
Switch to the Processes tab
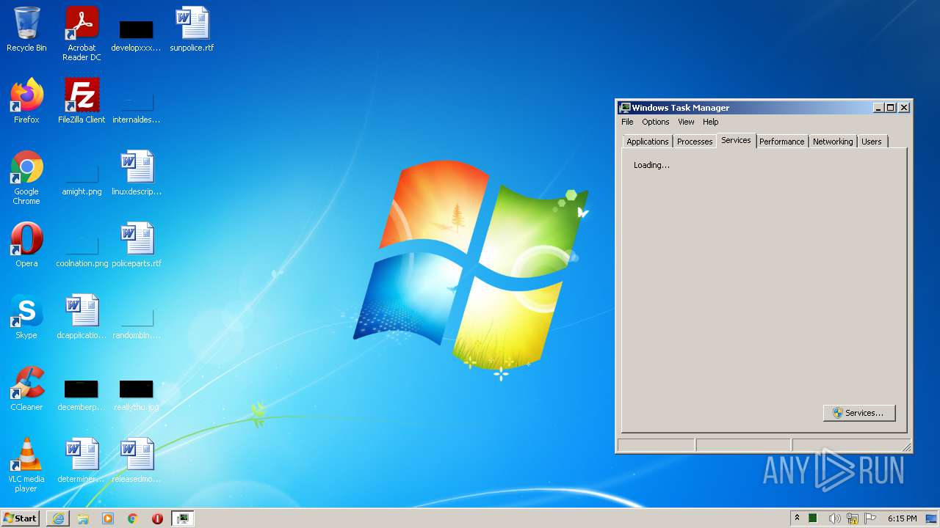point(695,142)
